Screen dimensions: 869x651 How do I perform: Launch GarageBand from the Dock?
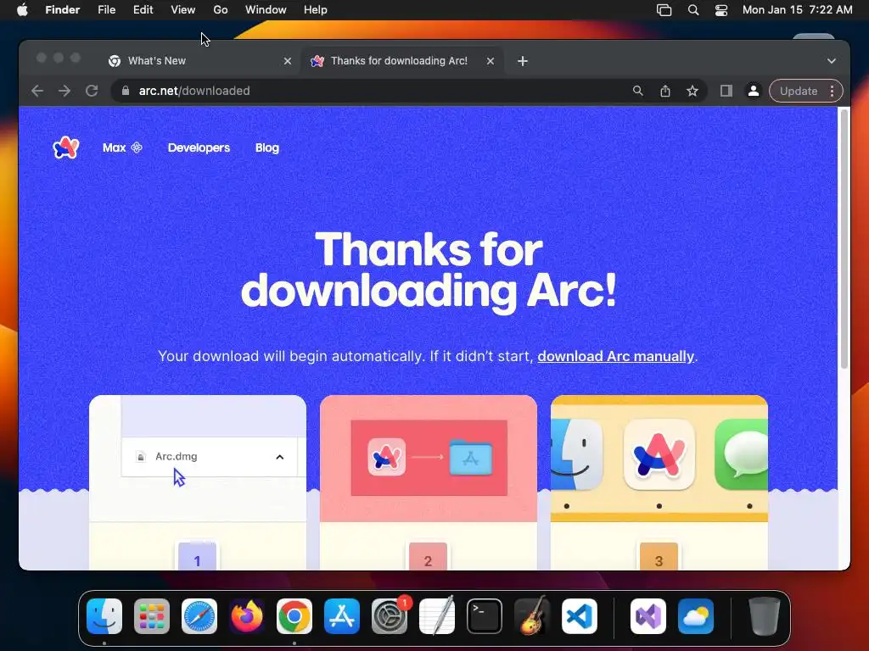click(532, 616)
